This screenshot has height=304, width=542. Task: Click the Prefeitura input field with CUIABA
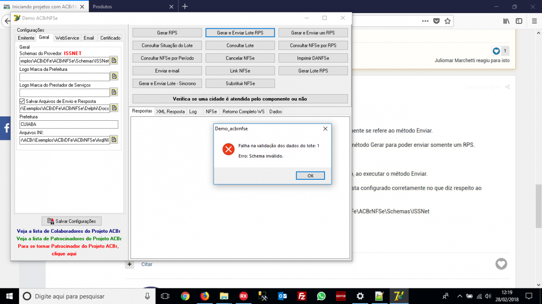pyautogui.click(x=69, y=125)
